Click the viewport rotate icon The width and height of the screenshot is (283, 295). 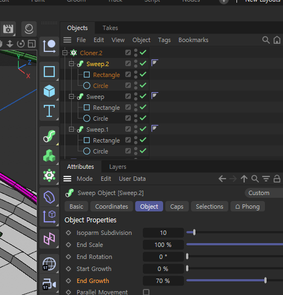pyautogui.click(x=21, y=44)
